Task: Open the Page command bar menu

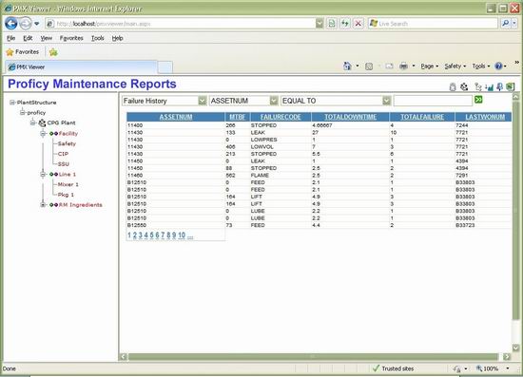Action: (429, 66)
